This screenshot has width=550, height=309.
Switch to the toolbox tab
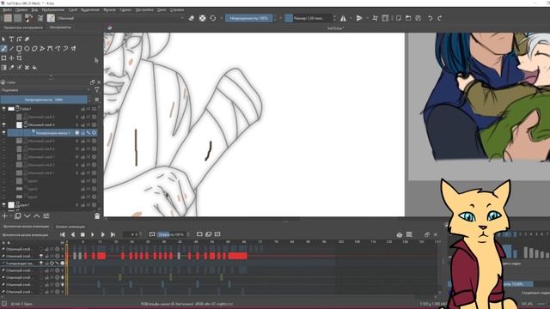(60, 27)
